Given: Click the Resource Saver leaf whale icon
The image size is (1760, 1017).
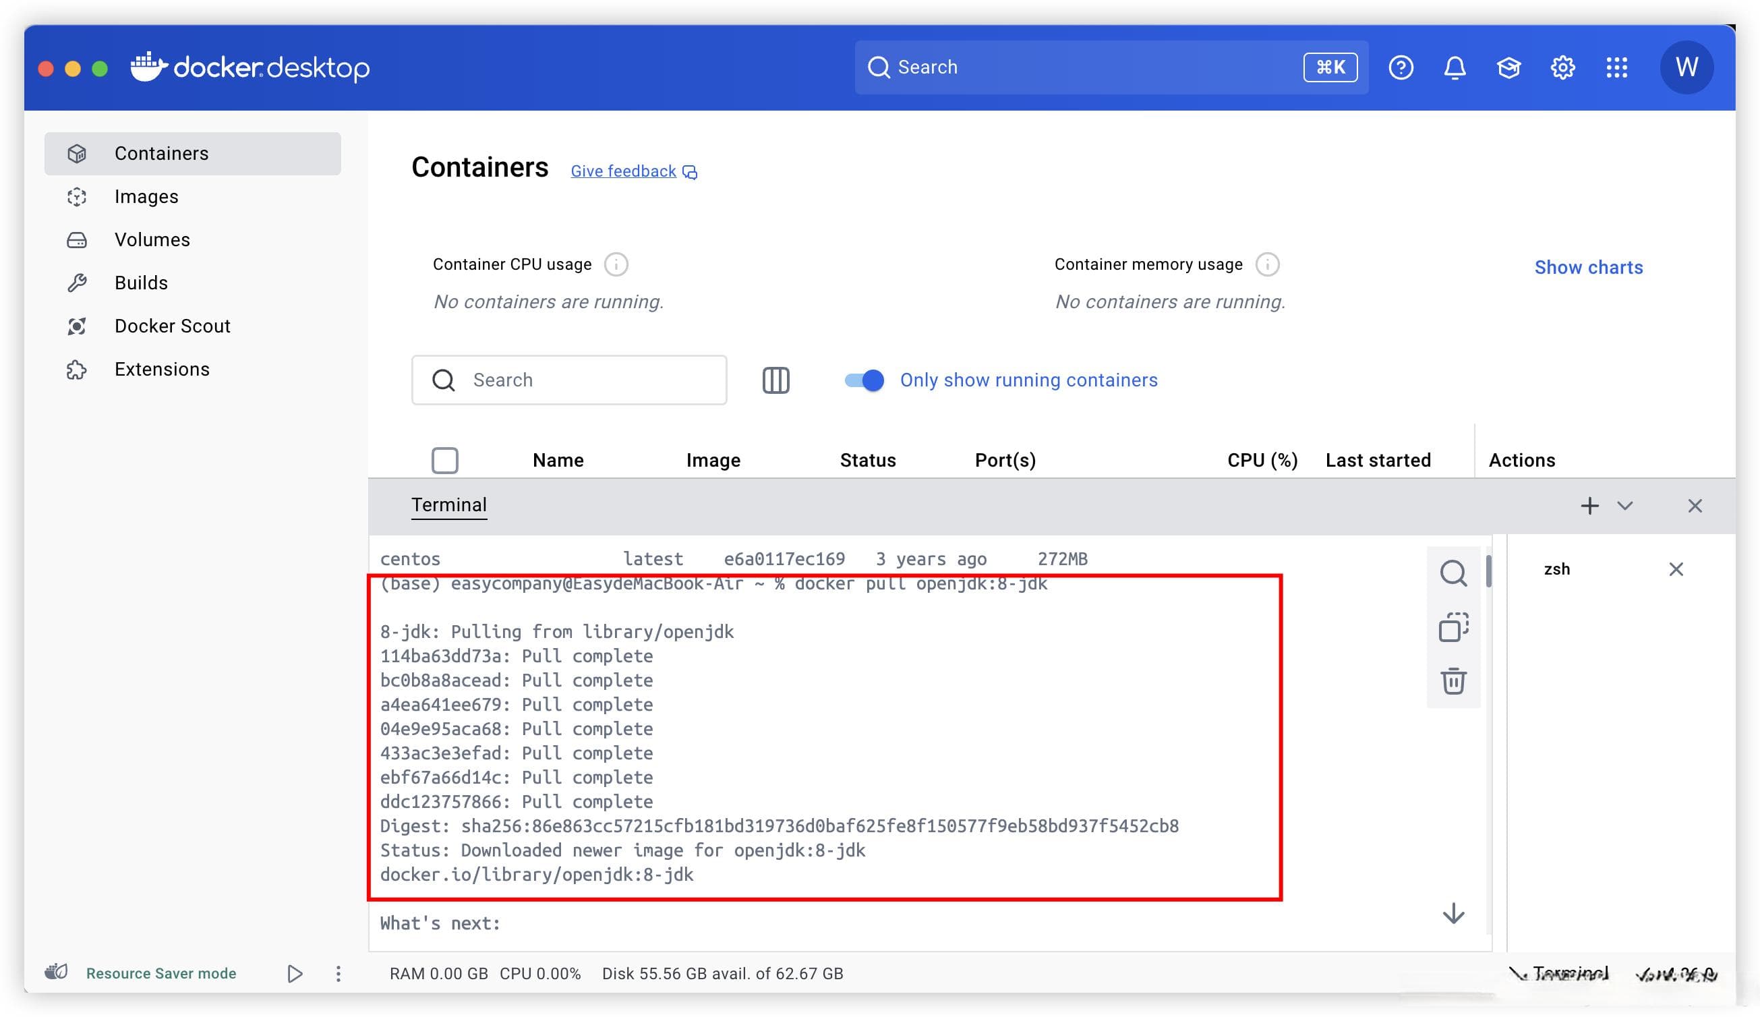Looking at the screenshot, I should pos(56,972).
